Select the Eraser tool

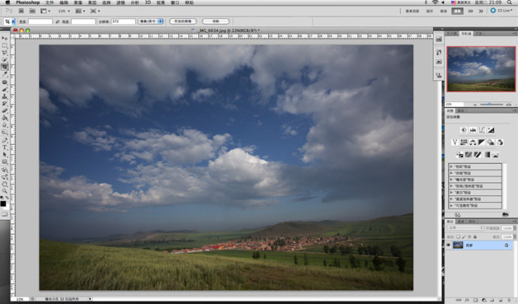tap(5, 110)
